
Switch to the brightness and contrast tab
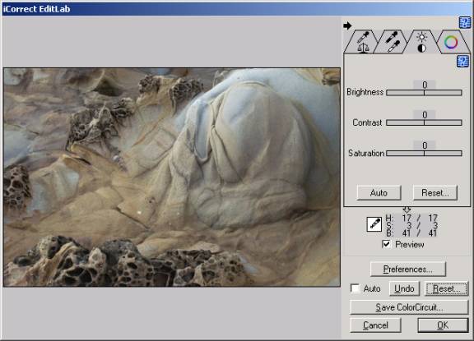click(x=421, y=43)
